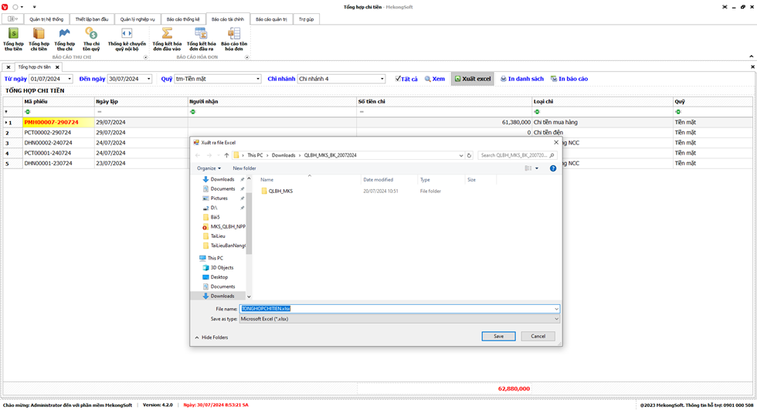This screenshot has height=410, width=757.
Task: Collapse folders with Hide Folders
Action: coord(212,337)
